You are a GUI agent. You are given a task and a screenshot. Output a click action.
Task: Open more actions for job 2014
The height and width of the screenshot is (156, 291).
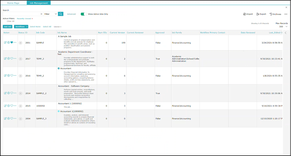[15, 93]
